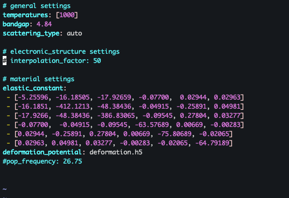Image resolution: width=289 pixels, height=198 pixels.
Task: Click value -64.79189 in last matrix row
Action: (x=212, y=143)
